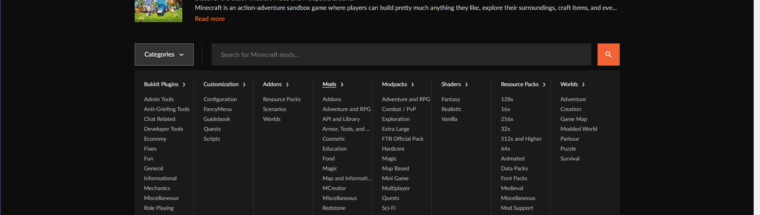
Task: Select the FancyMenu customization category
Action: [218, 109]
